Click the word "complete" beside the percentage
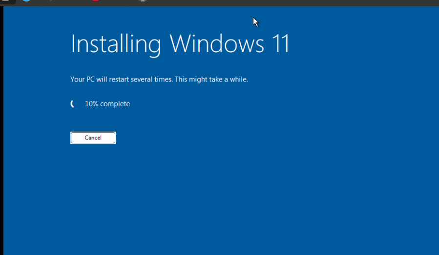Viewport: 439px width, 255px height. click(115, 104)
